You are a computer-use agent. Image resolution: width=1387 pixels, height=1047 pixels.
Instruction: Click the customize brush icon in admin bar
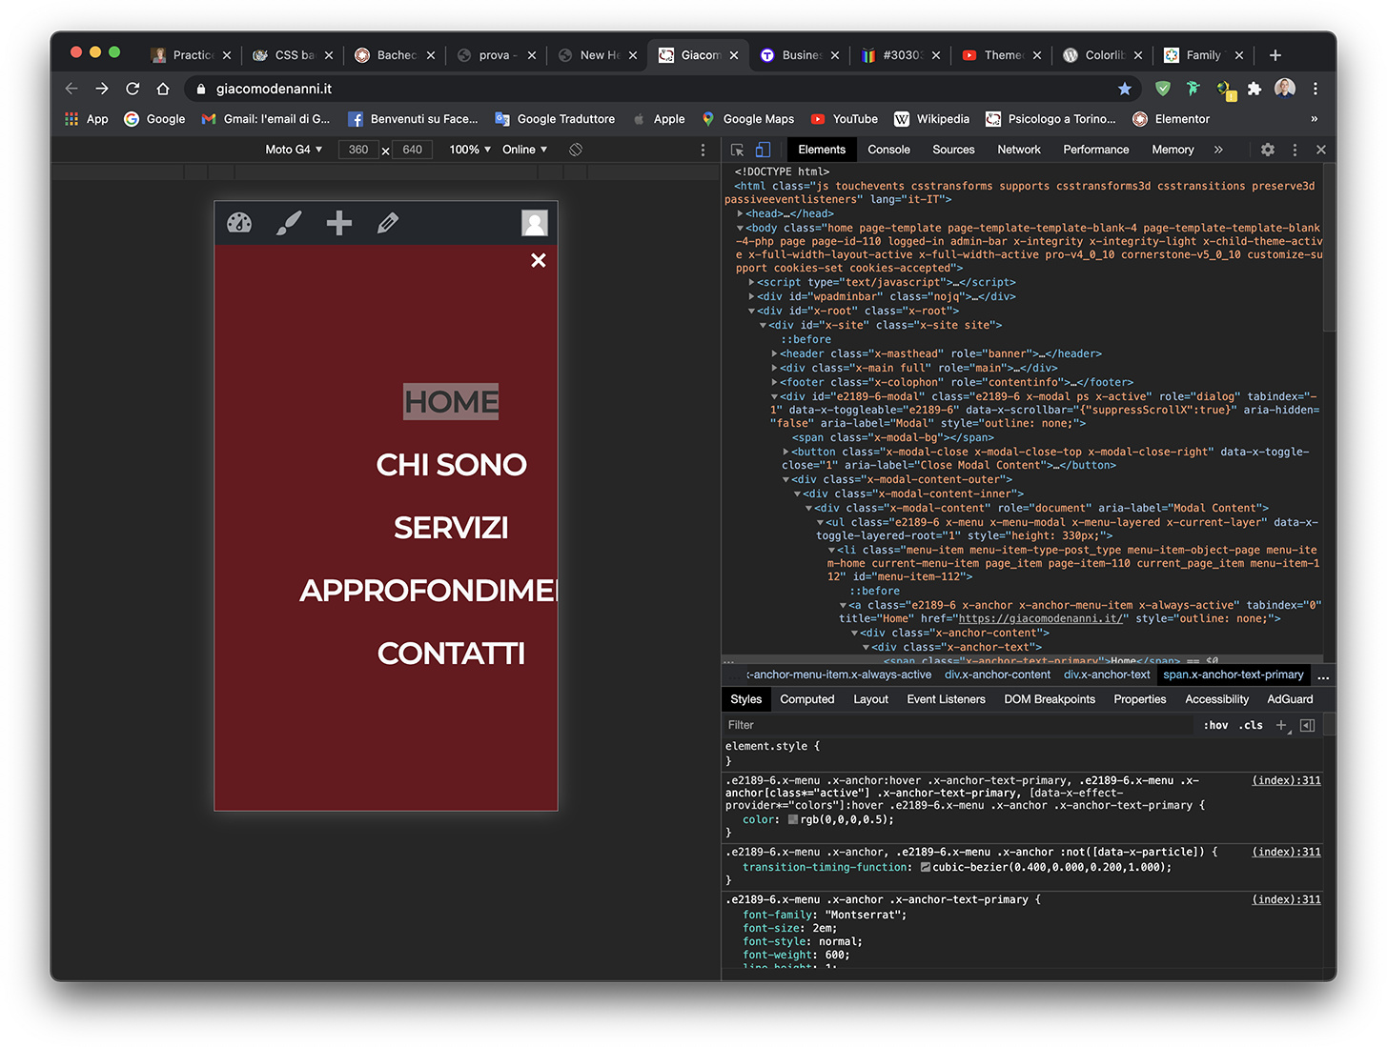(289, 223)
